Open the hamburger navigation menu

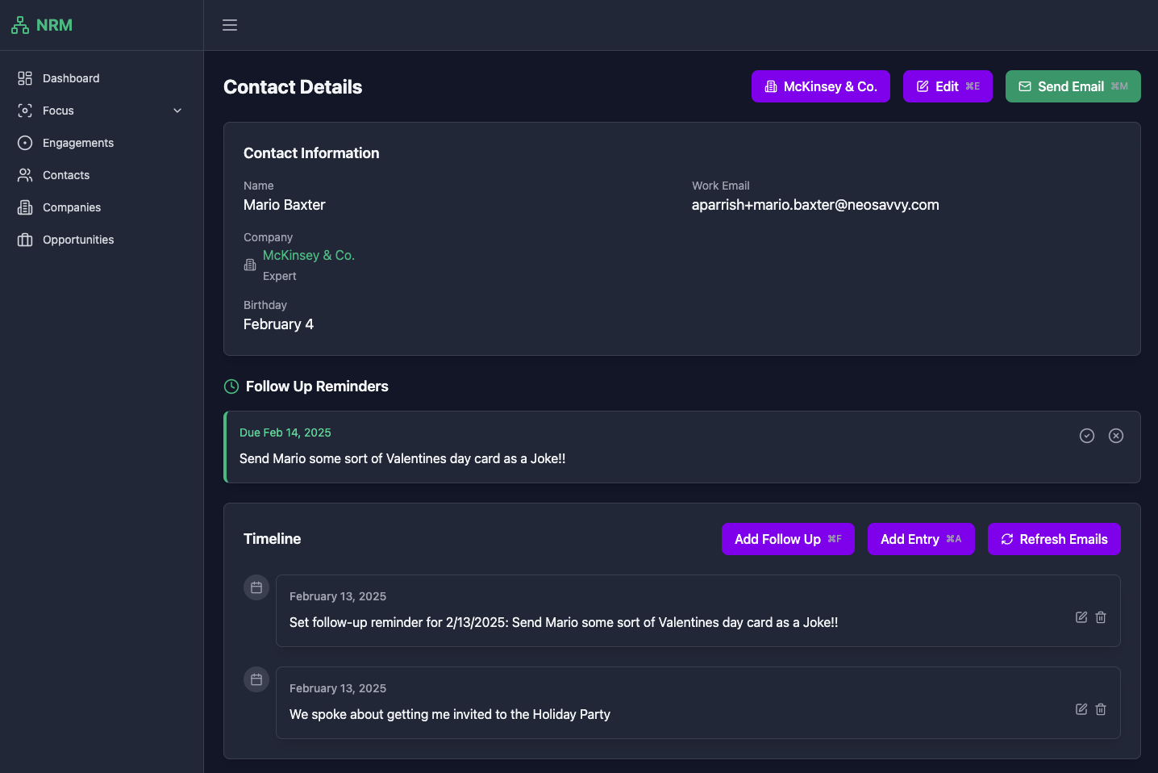coord(229,25)
